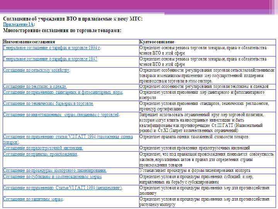
Task: Click description mentioning процедур сертификации
Action: [x=204, y=106]
